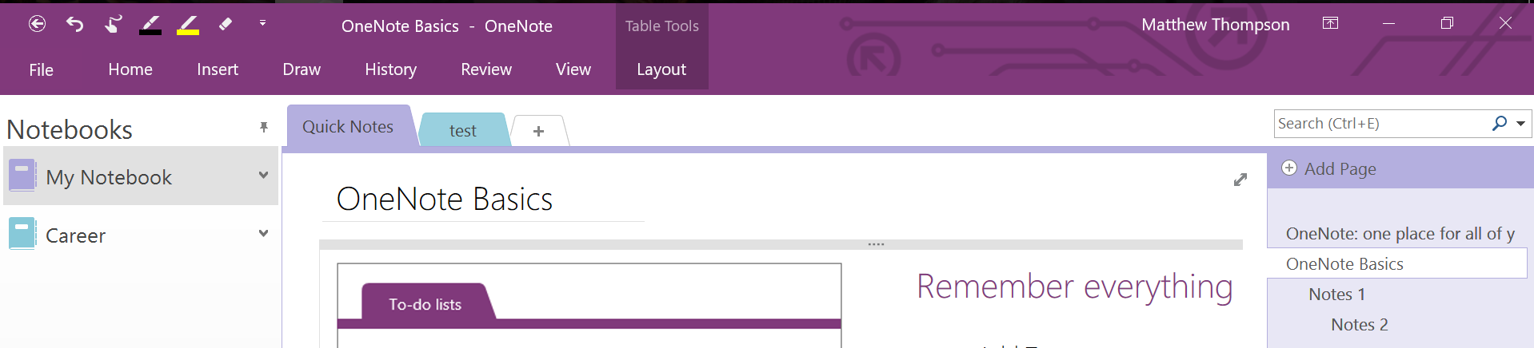1534x348 pixels.
Task: Select the Table Tools Layout tab
Action: pos(661,69)
